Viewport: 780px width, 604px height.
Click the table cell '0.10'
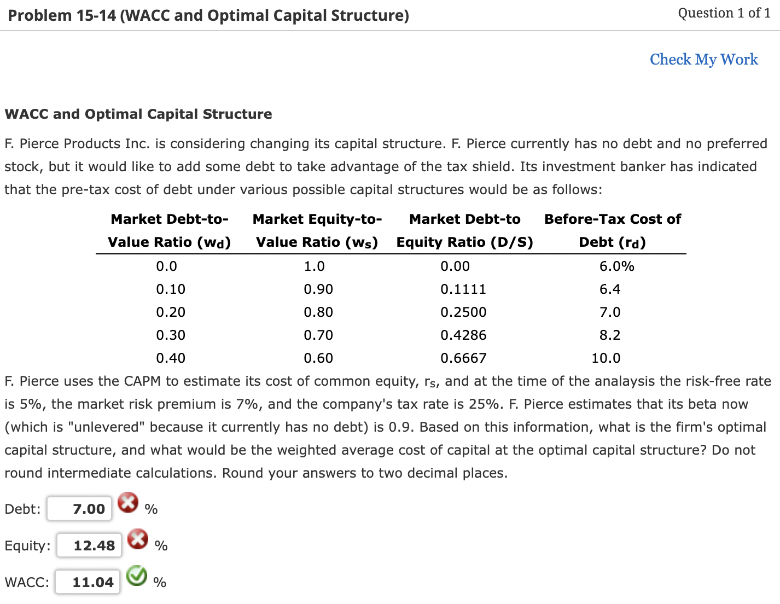tap(171, 289)
